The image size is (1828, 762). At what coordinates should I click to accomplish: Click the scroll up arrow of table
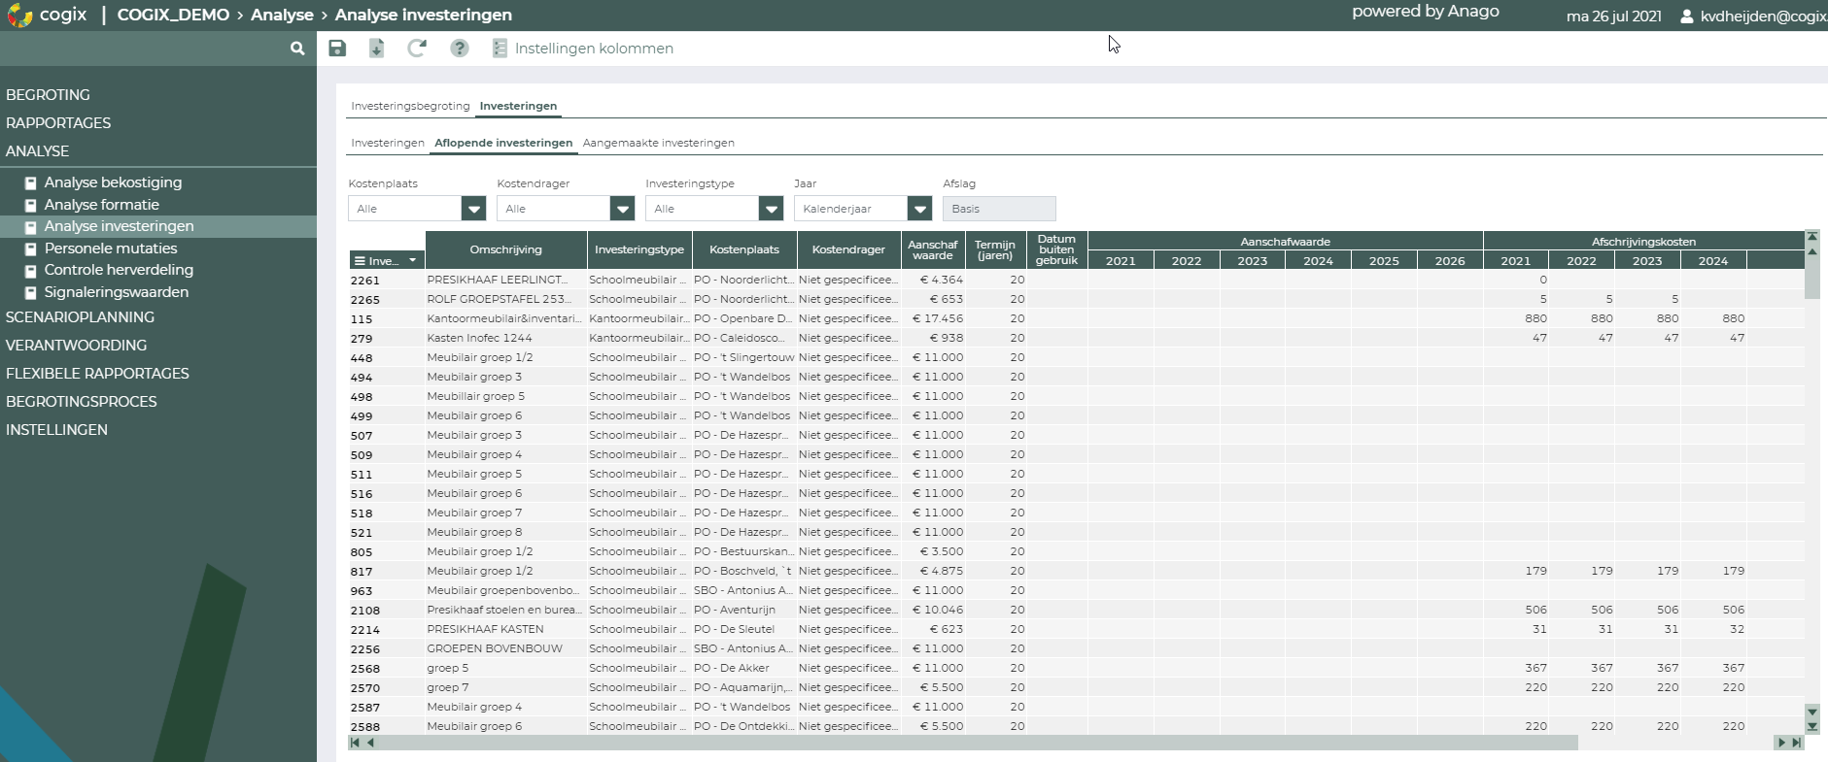click(x=1811, y=251)
